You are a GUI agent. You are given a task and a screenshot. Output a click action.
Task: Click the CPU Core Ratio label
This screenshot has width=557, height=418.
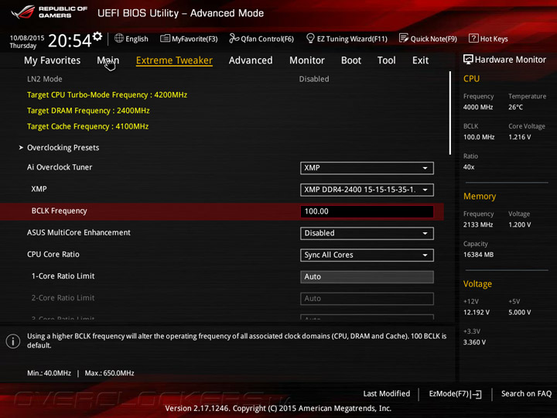click(x=53, y=254)
